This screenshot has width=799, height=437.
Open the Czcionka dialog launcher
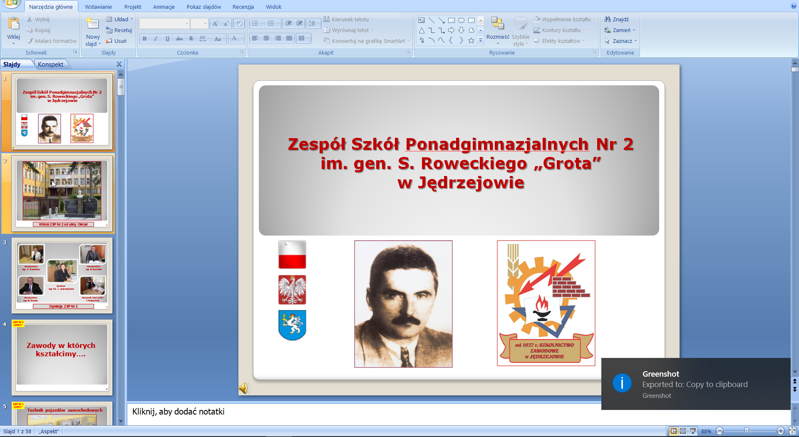click(x=241, y=52)
